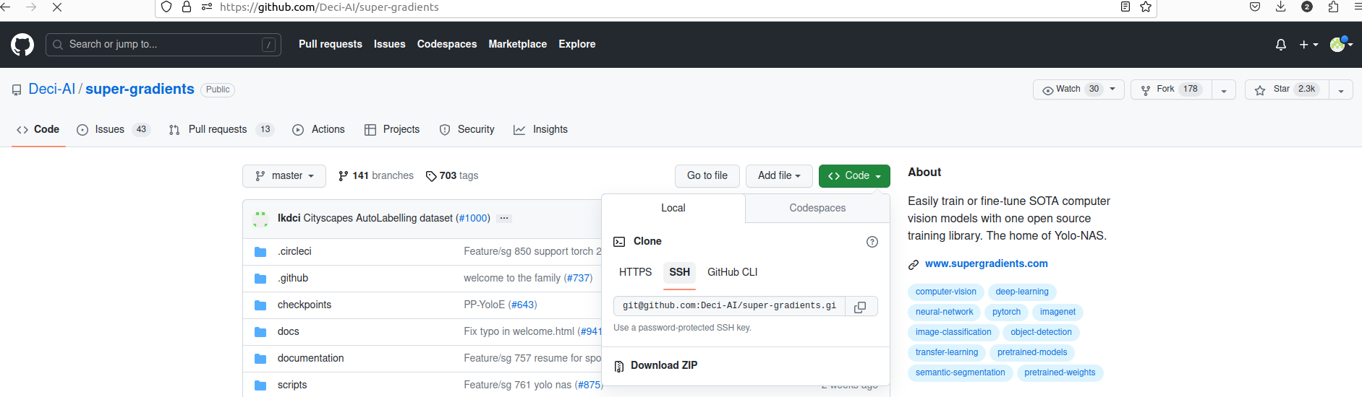1362x397 pixels.
Task: Open the Firefox hamburger menu
Action: pyautogui.click(x=1357, y=6)
